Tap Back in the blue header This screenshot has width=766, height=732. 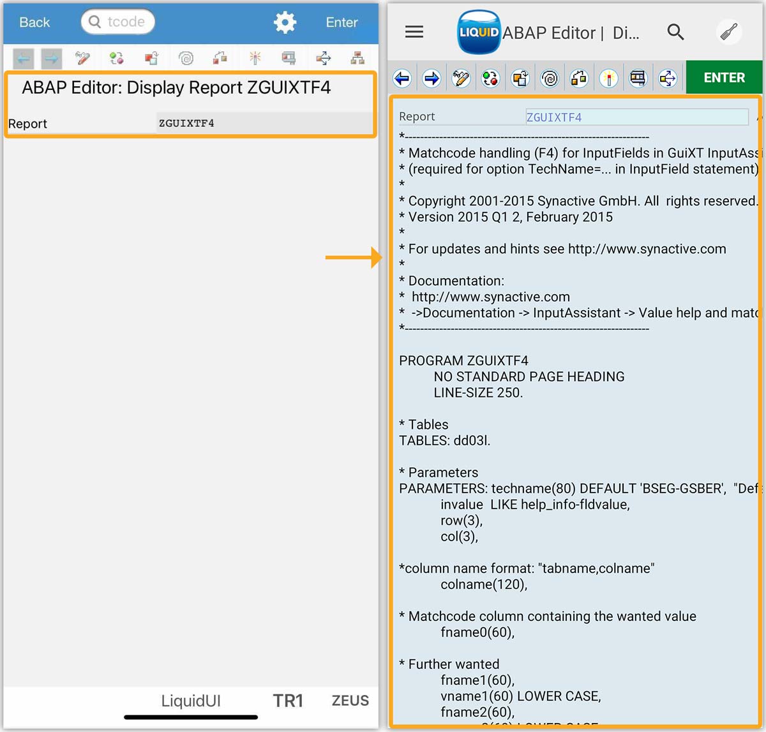pyautogui.click(x=34, y=22)
